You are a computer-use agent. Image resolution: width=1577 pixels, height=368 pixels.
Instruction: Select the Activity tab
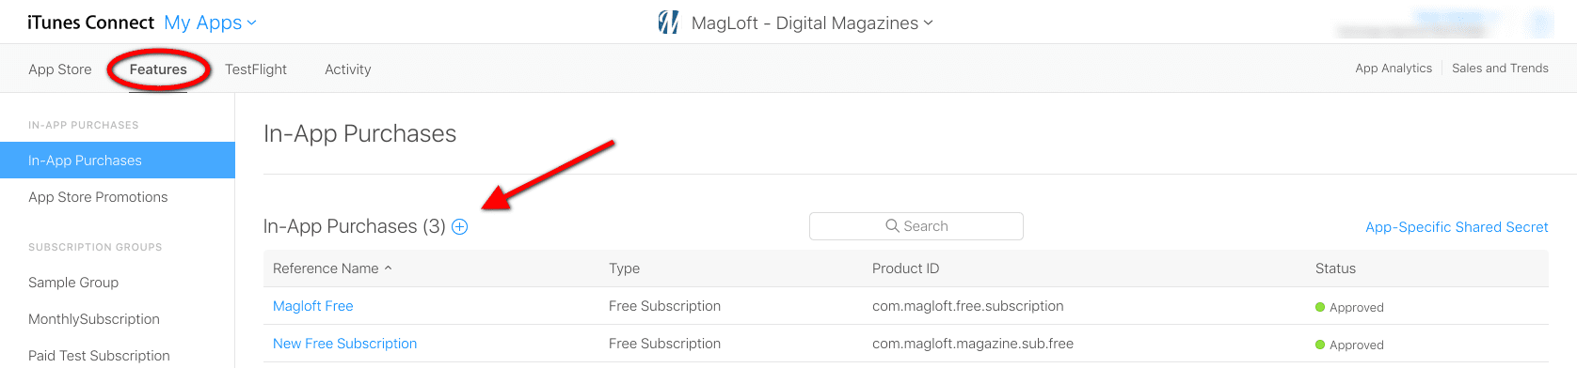pyautogui.click(x=348, y=69)
